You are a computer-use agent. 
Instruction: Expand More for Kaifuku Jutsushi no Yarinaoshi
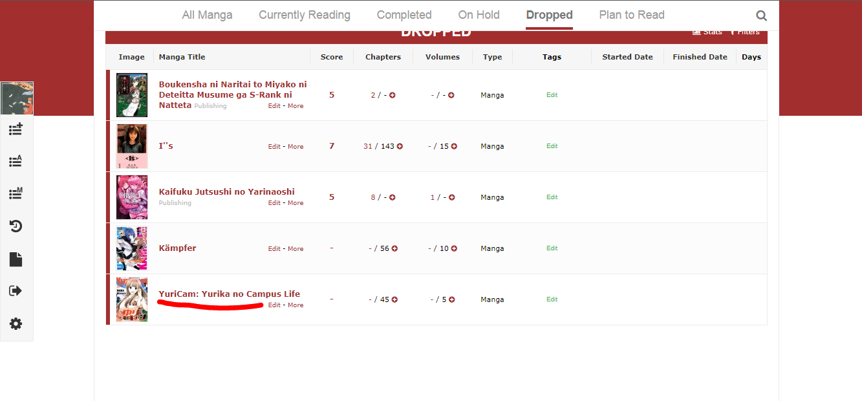click(296, 203)
